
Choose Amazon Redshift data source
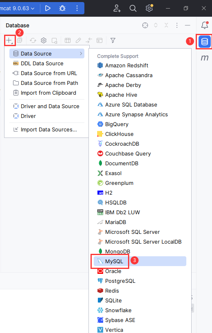pyautogui.click(x=140, y=65)
